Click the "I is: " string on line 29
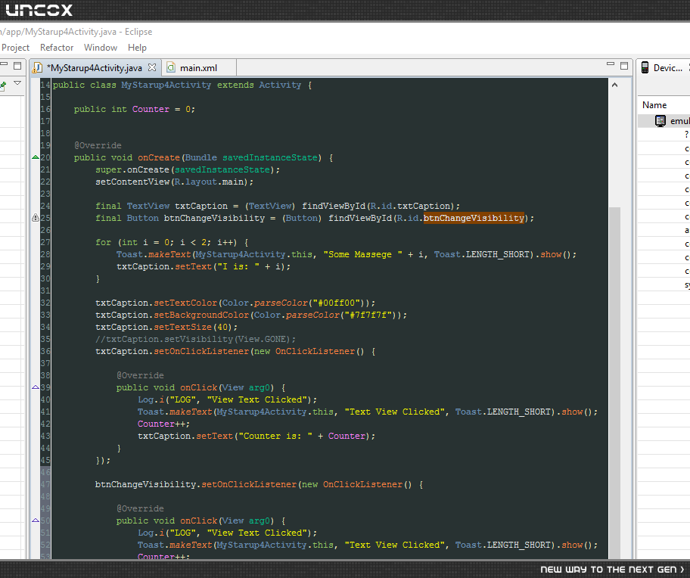 237,266
